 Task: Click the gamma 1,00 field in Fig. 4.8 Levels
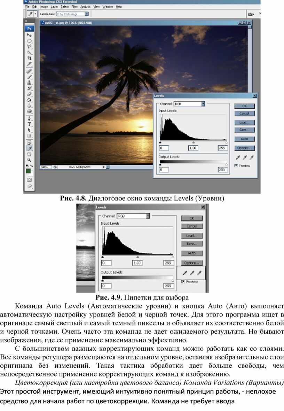193,148
